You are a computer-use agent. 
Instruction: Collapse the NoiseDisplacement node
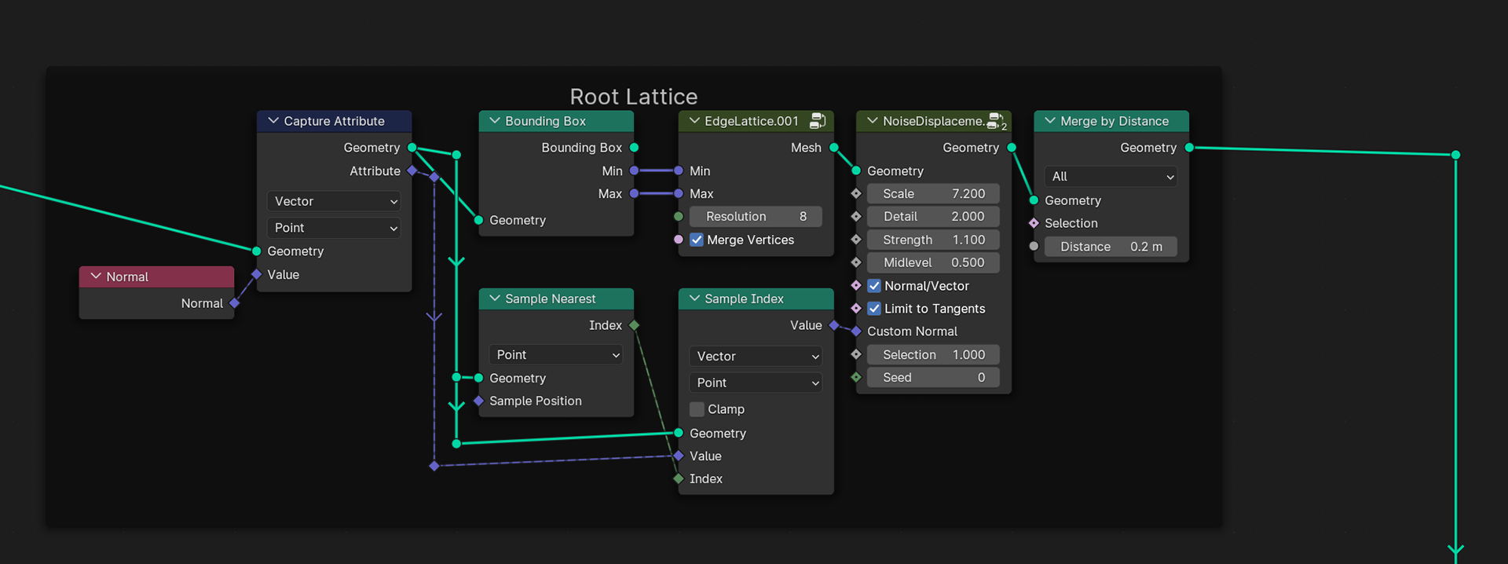[873, 121]
